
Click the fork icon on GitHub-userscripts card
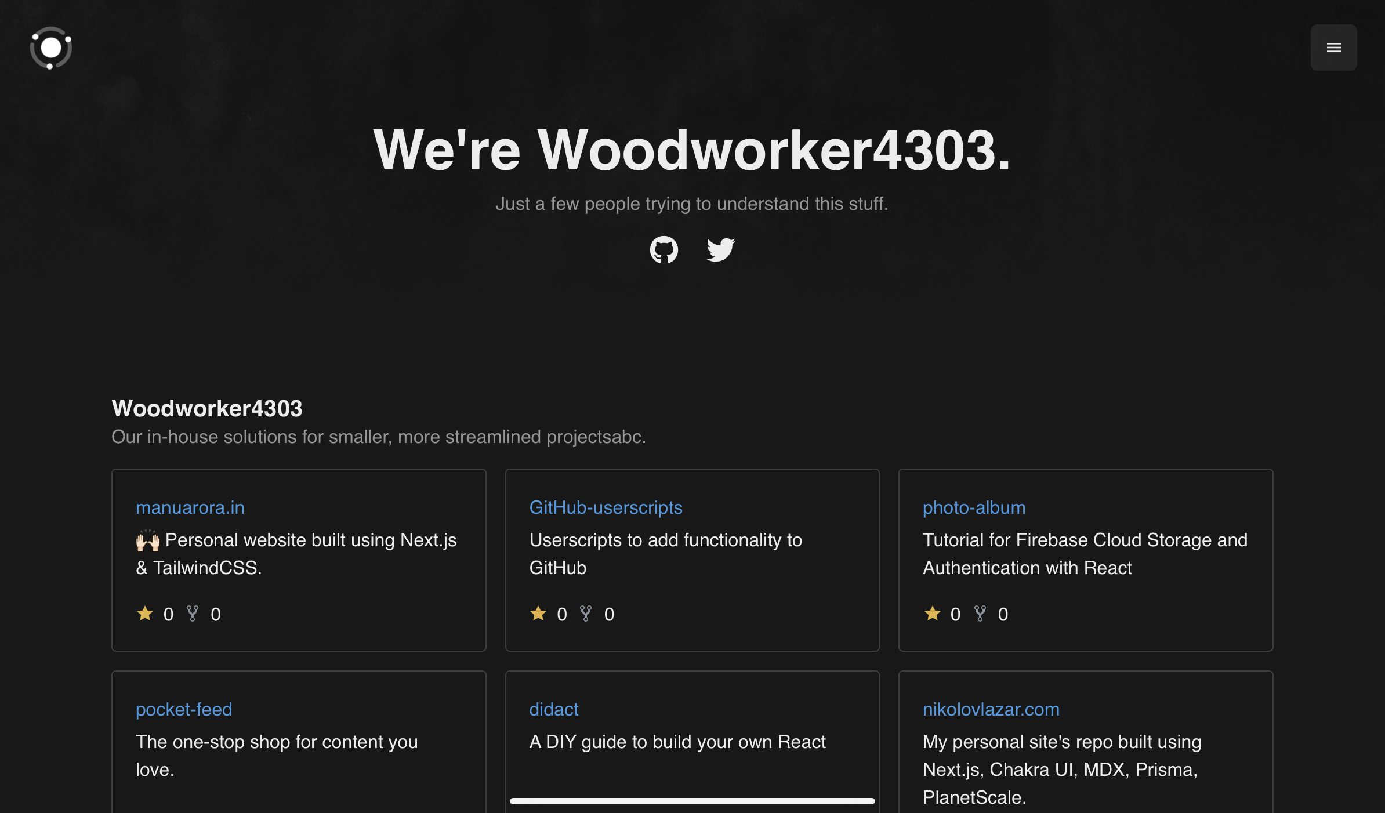[586, 614]
